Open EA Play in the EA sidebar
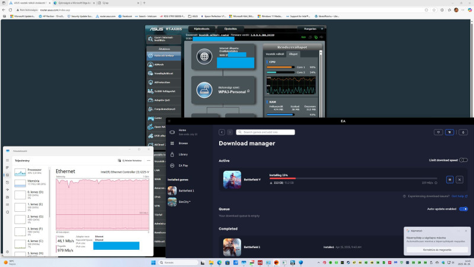Viewport: 474px width, 267px height. (x=182, y=166)
